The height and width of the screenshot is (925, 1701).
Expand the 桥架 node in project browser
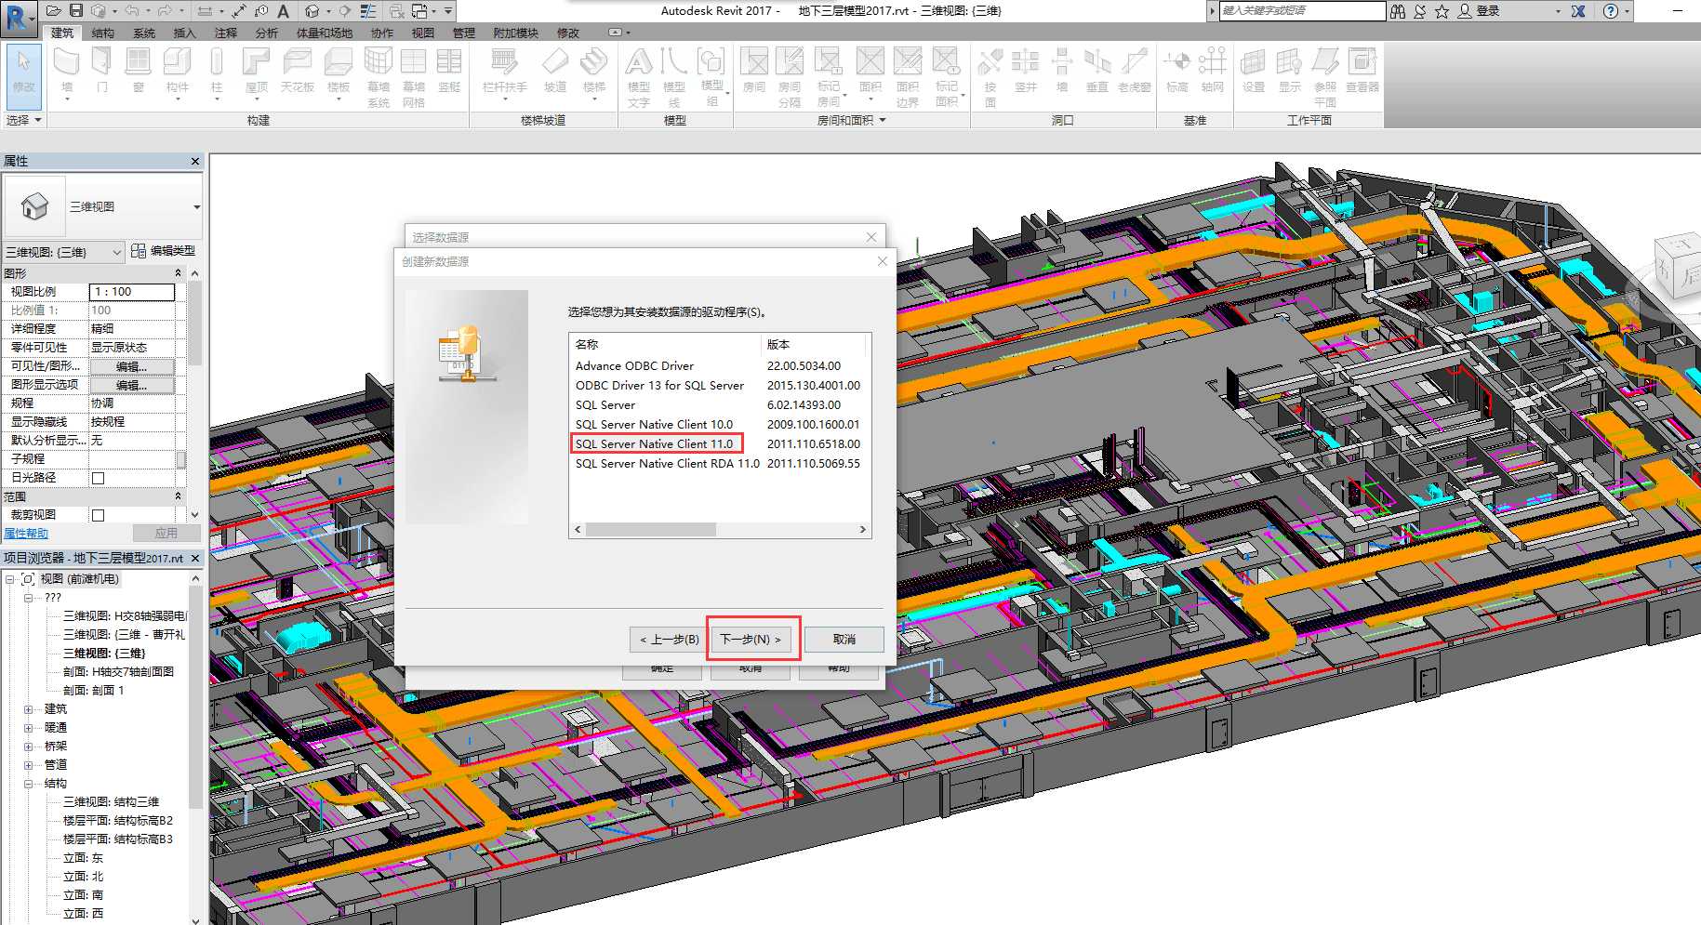click(29, 747)
